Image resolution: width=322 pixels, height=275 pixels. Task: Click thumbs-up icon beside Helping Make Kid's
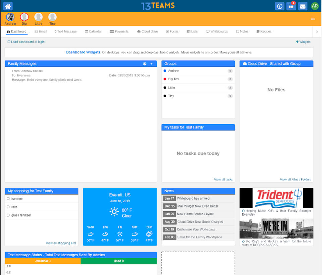click(x=243, y=211)
